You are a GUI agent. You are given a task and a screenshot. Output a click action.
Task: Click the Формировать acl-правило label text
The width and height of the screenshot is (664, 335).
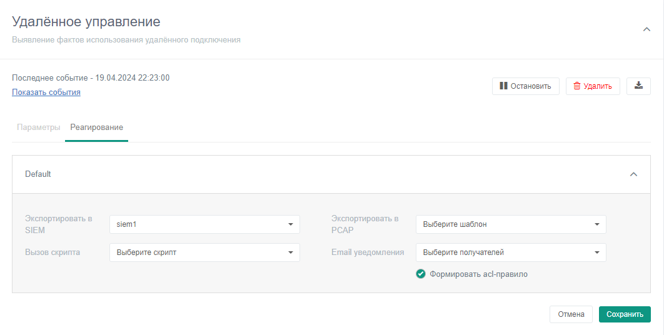point(478,274)
